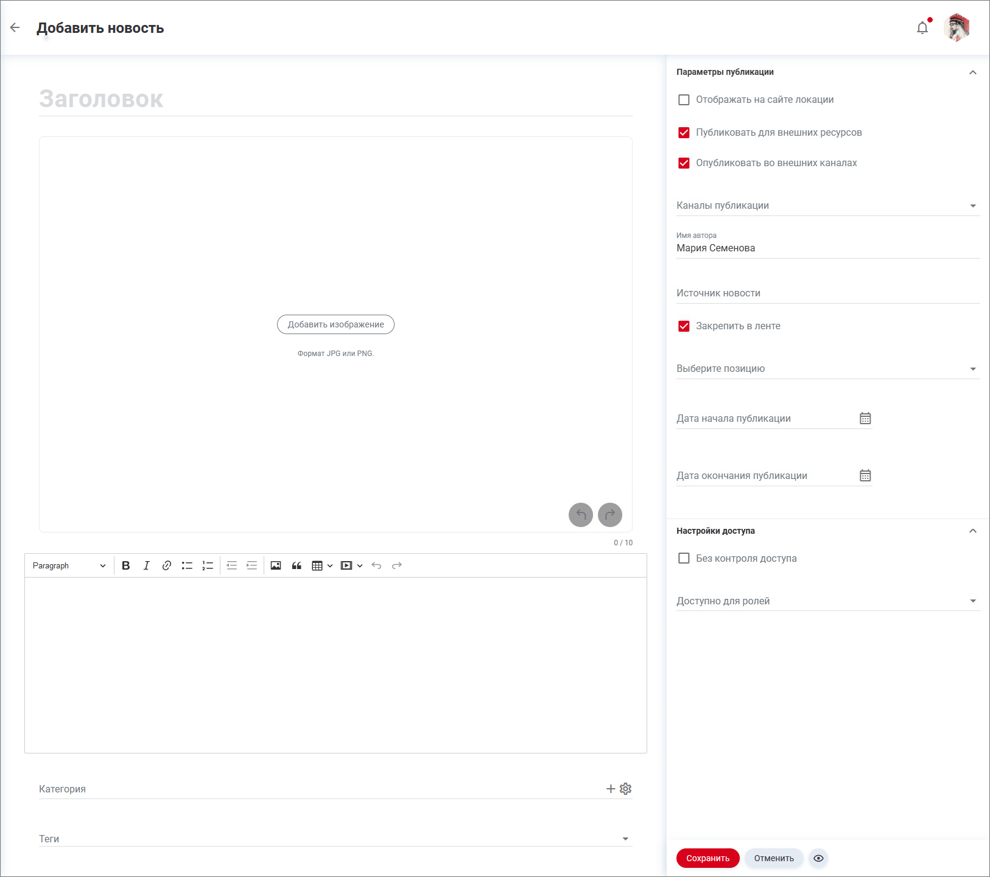
Task: Open the notifications bell
Action: tap(922, 28)
